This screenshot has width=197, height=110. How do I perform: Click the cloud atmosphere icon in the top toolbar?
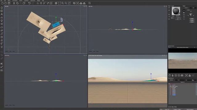pos(38,3)
